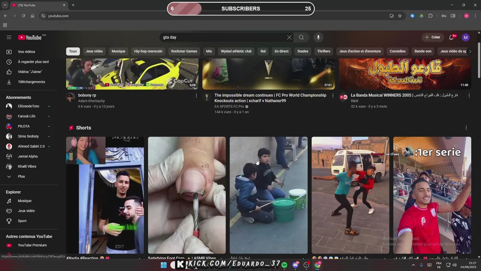Clear the search text with X icon
The height and width of the screenshot is (271, 481).
289,37
